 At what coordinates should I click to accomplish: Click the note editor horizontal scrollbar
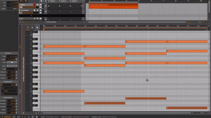(117, 113)
